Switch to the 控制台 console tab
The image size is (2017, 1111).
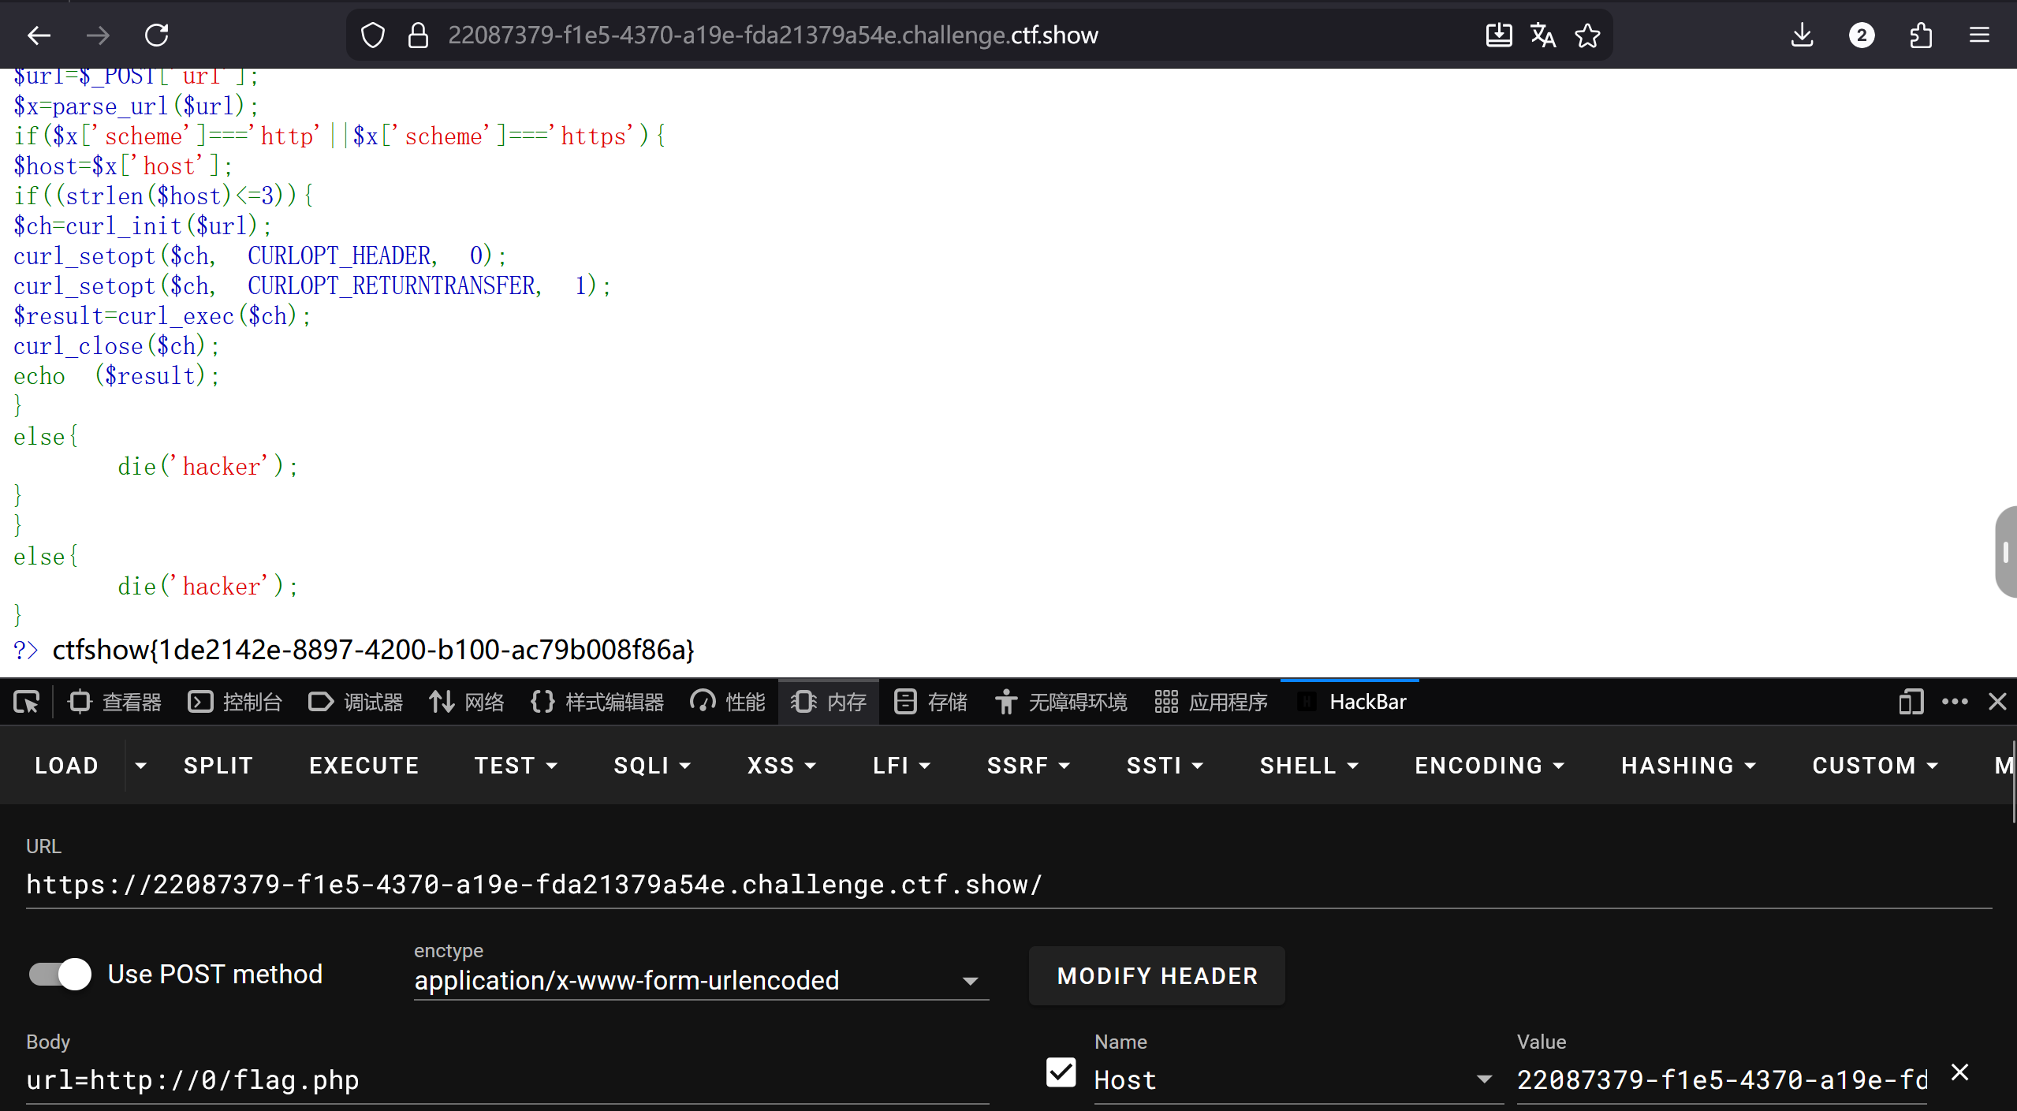235,702
